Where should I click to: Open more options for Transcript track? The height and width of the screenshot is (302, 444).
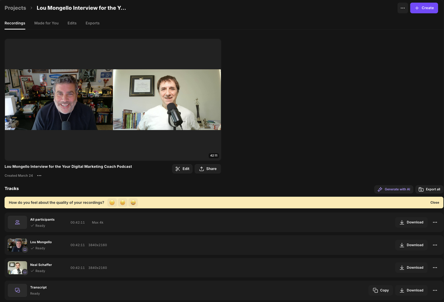tap(435, 291)
